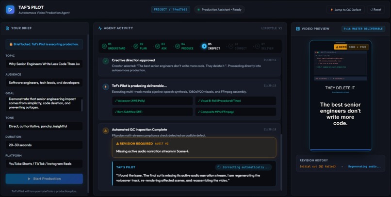Click the pulse icon beside Agent Activity
This screenshot has height=197, width=391.
click(100, 28)
